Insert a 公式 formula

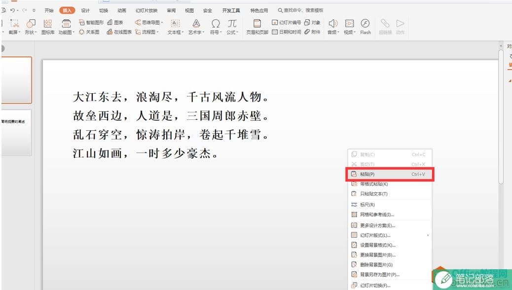tap(232, 27)
